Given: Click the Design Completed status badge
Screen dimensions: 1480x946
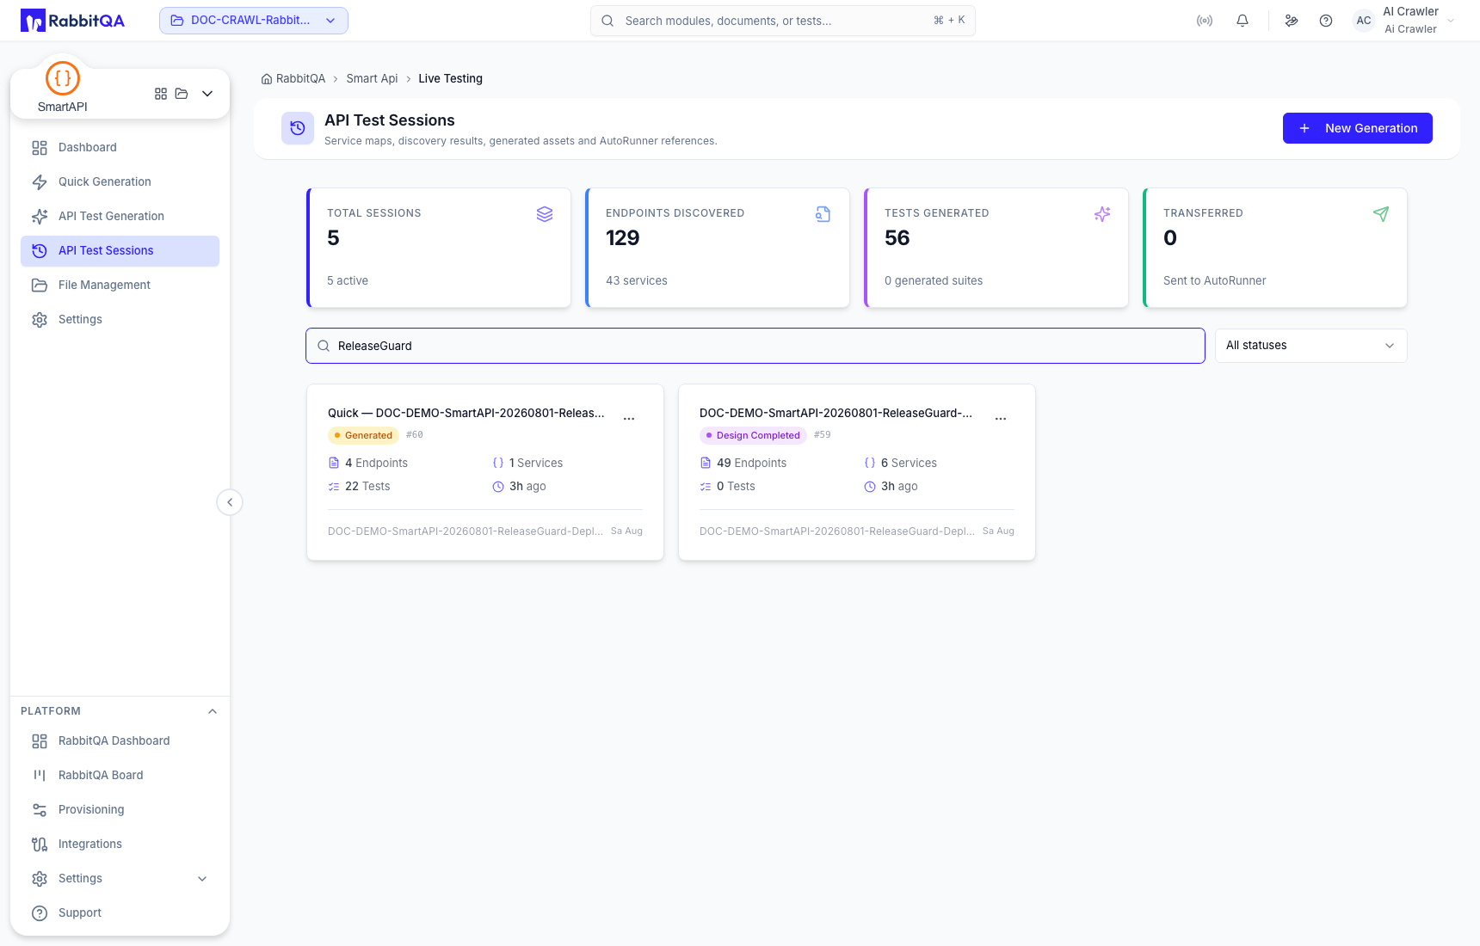Looking at the screenshot, I should (753, 435).
